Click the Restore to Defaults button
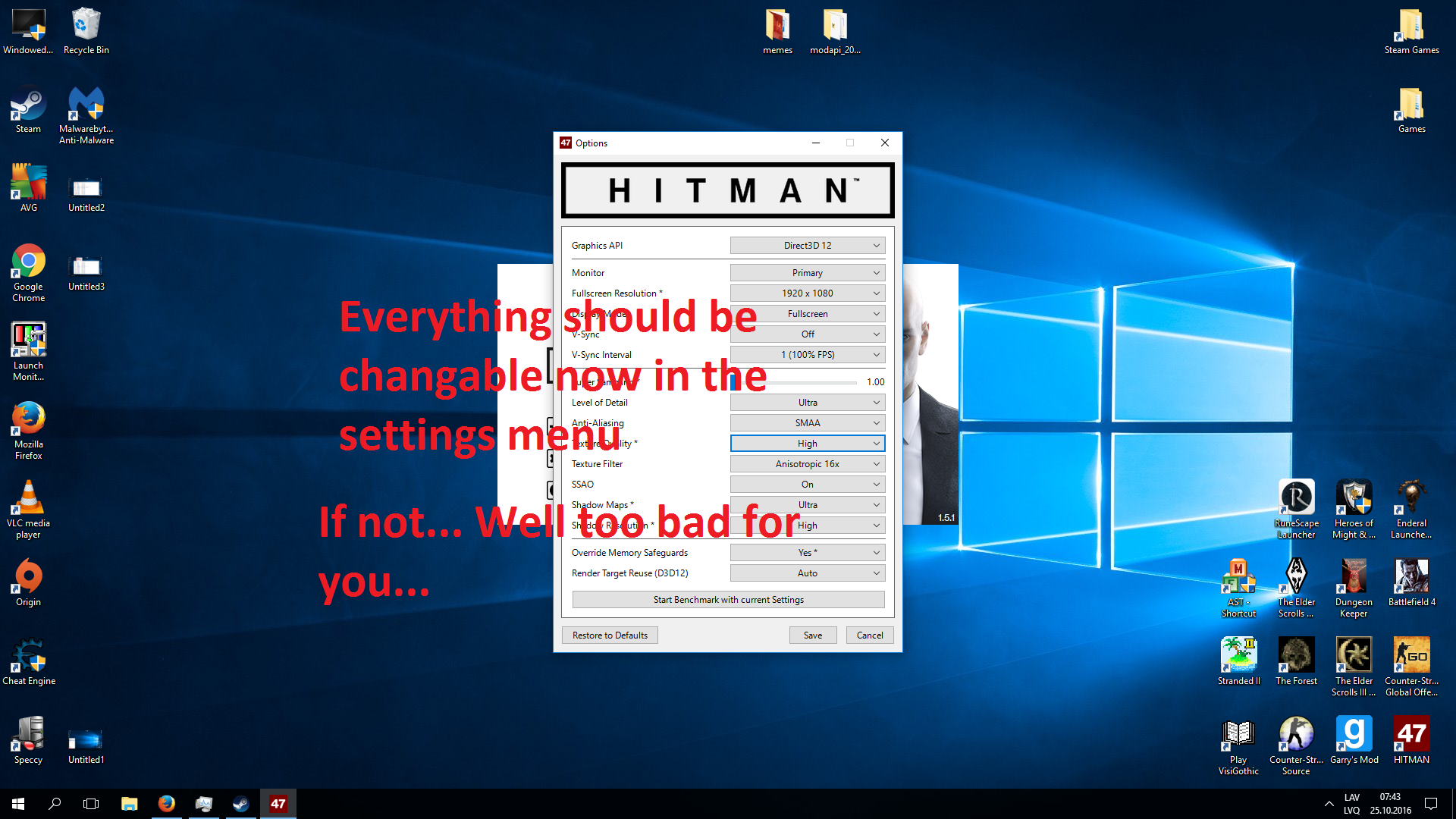The height and width of the screenshot is (819, 1456). tap(610, 635)
